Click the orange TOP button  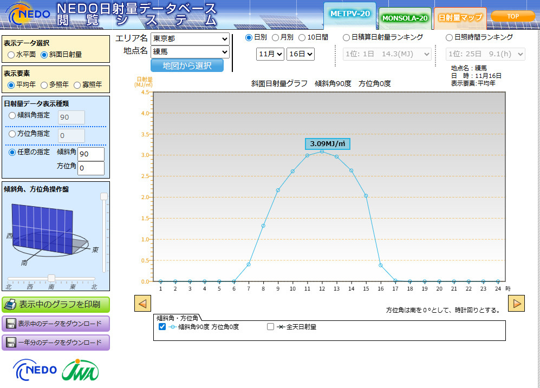coord(512,16)
